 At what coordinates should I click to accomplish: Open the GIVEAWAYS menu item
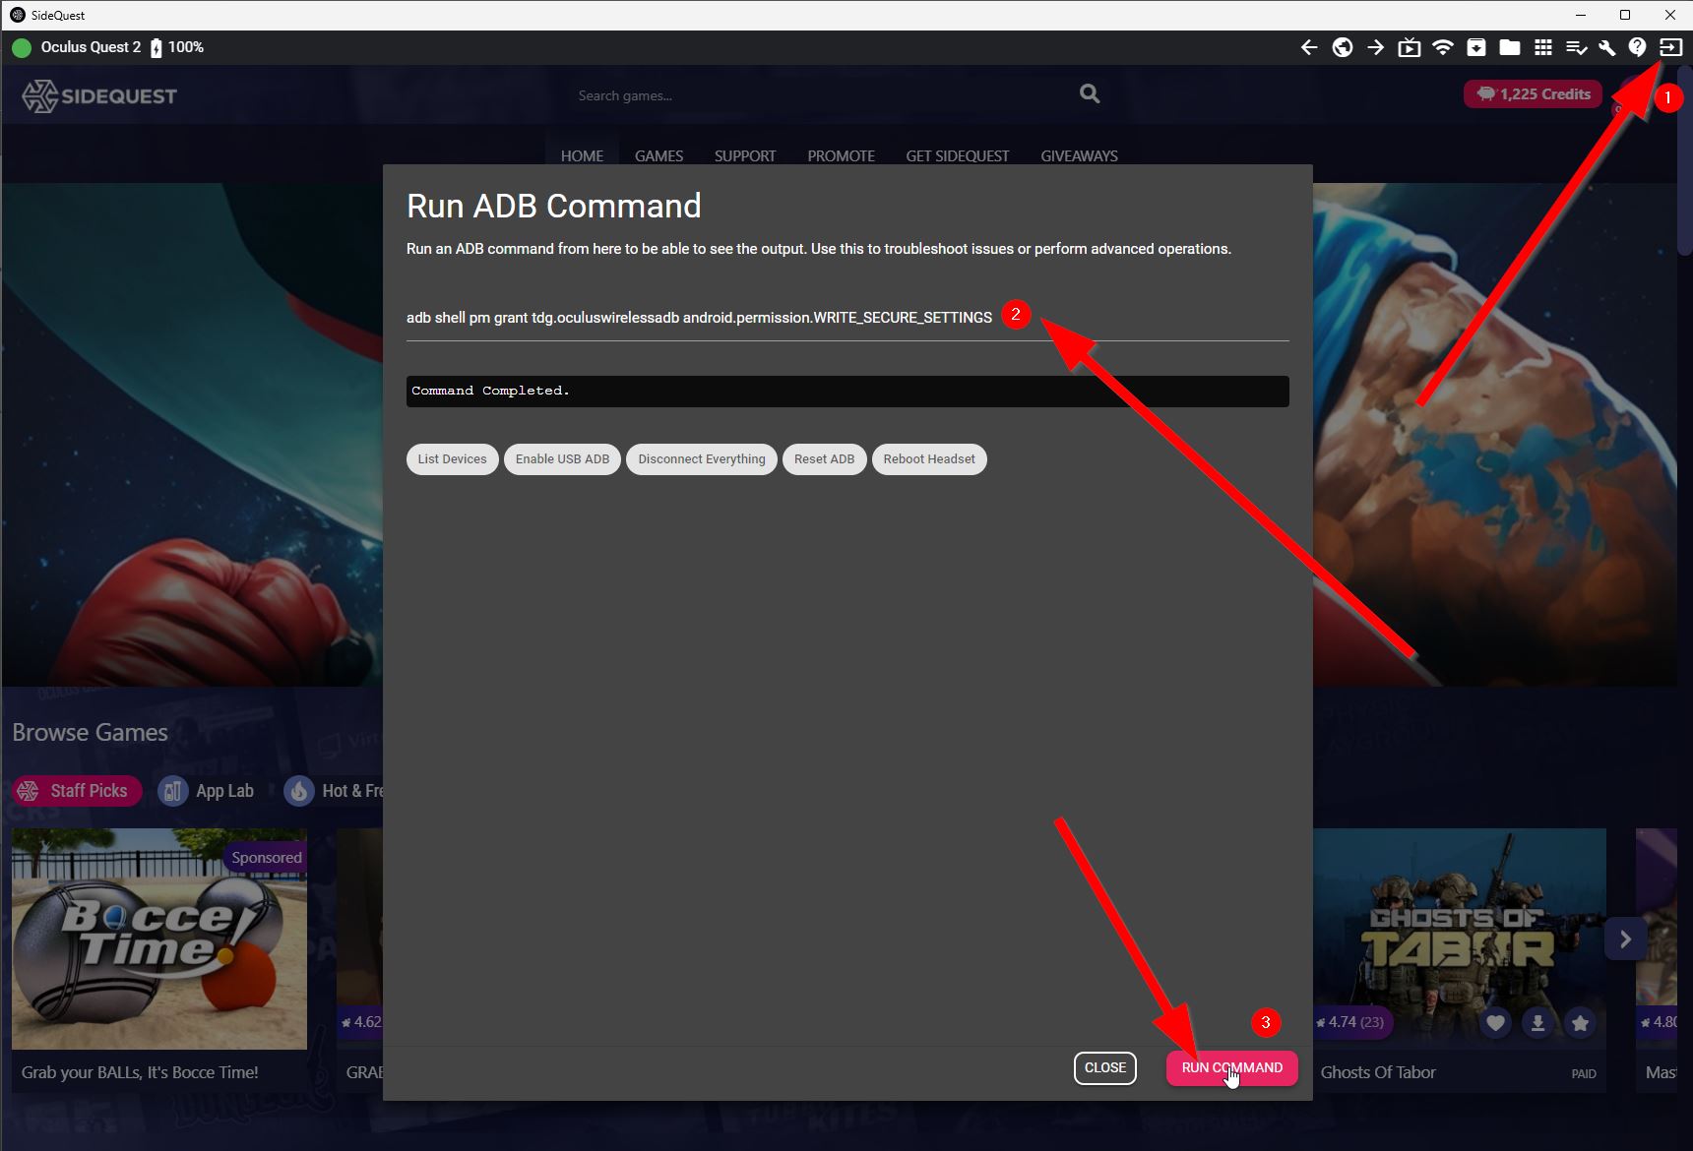click(x=1079, y=155)
